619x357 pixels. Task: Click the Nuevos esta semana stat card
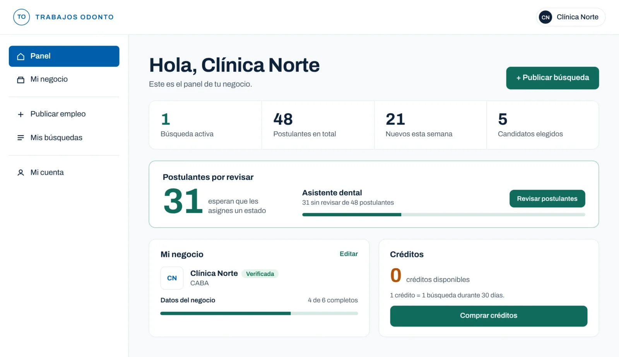pyautogui.click(x=430, y=125)
